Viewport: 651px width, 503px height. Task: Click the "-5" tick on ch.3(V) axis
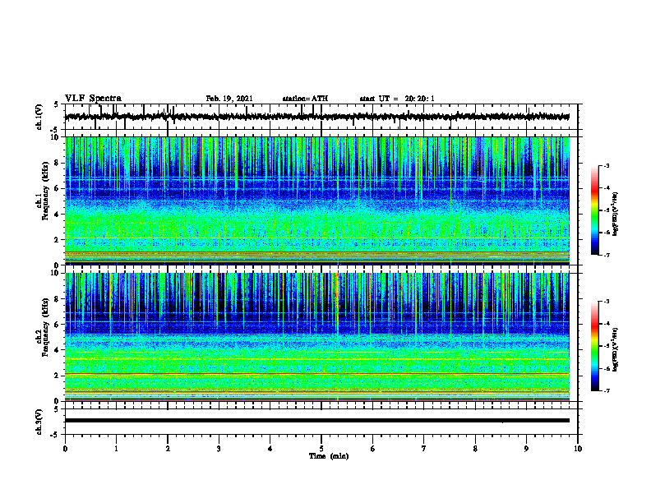55,435
